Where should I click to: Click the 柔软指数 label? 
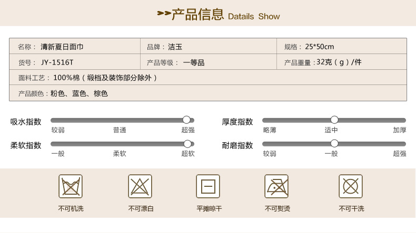(26, 145)
